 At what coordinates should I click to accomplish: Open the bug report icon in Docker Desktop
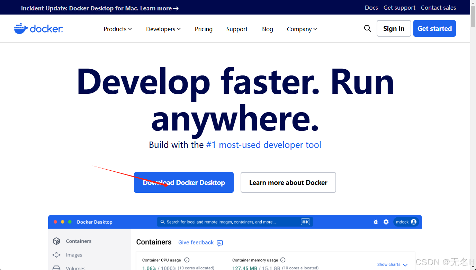pos(376,222)
